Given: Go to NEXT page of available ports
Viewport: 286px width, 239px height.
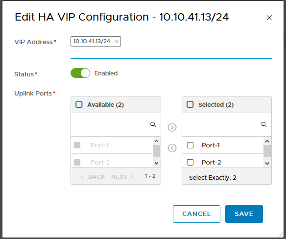Looking at the screenshot, I should [x=122, y=177].
